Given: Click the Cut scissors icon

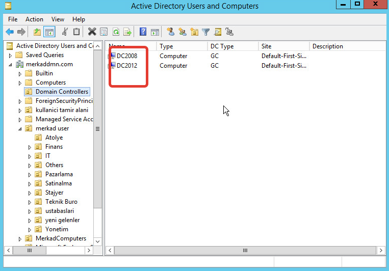Looking at the screenshot, I should pyautogui.click(x=65, y=32).
